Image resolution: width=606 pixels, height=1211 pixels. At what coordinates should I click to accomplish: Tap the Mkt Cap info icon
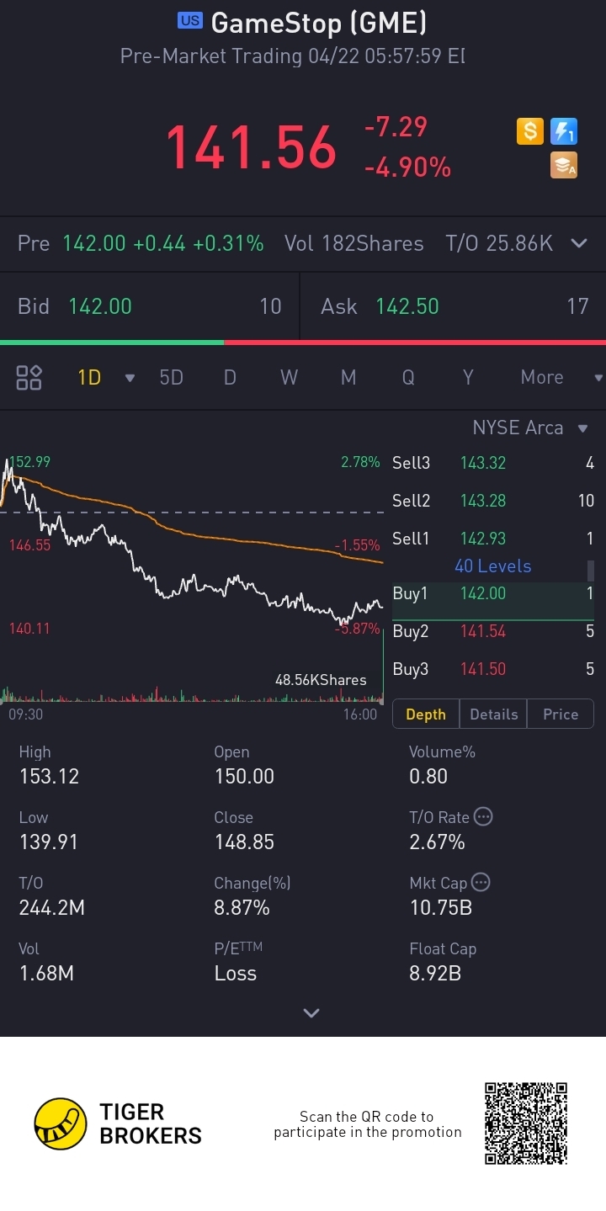click(481, 882)
